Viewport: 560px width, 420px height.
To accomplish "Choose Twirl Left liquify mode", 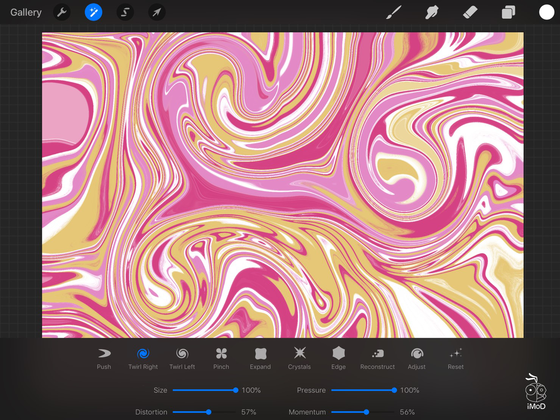I will point(182,358).
